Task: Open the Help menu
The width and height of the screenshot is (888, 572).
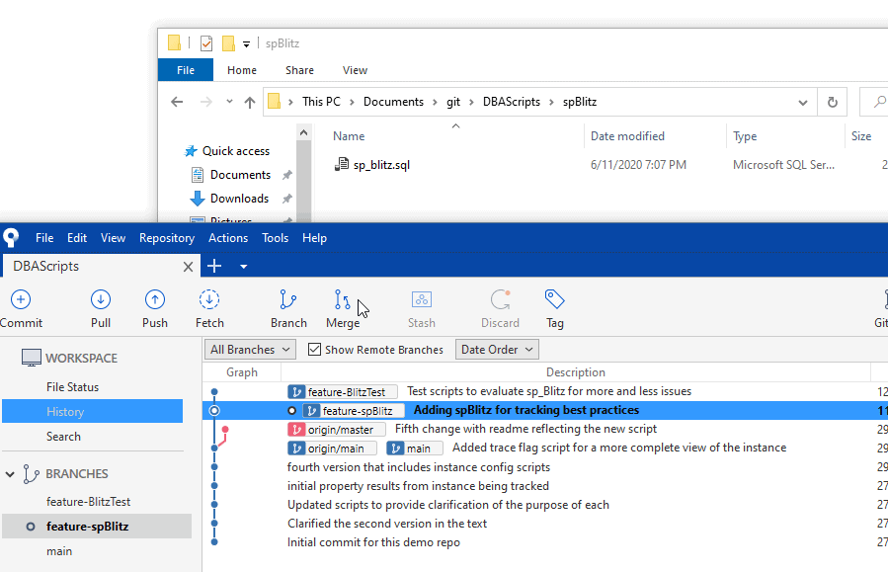Action: 314,238
